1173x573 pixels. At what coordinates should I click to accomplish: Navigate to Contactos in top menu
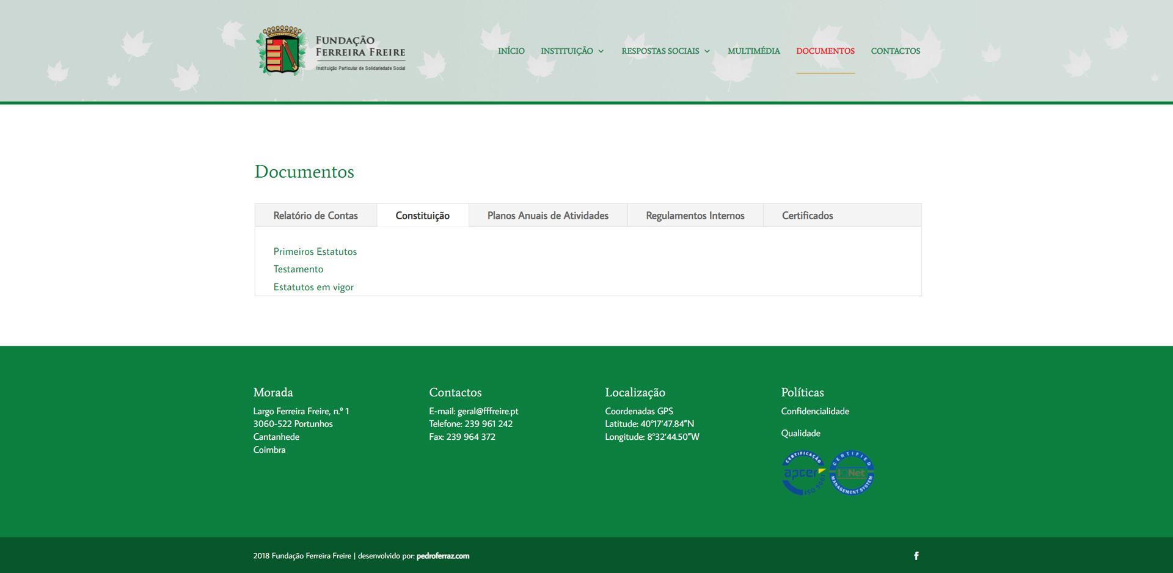click(x=895, y=51)
